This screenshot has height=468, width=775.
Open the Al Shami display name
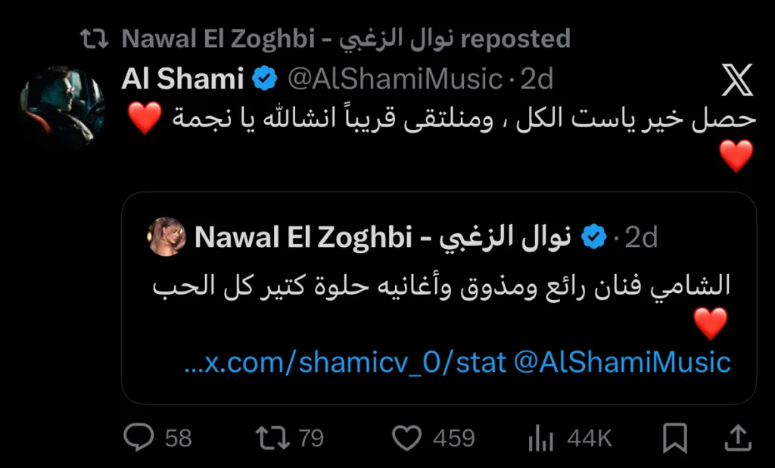click(x=182, y=79)
